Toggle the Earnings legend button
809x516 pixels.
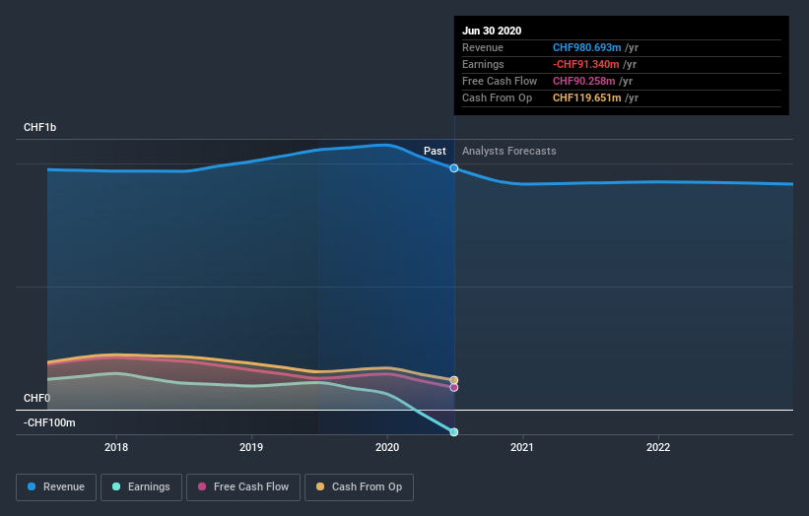(141, 487)
